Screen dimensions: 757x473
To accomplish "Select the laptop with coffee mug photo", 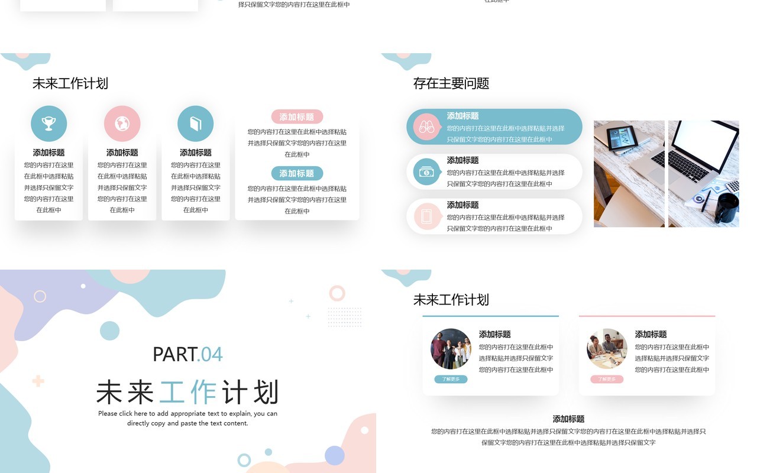I will pyautogui.click(x=703, y=174).
